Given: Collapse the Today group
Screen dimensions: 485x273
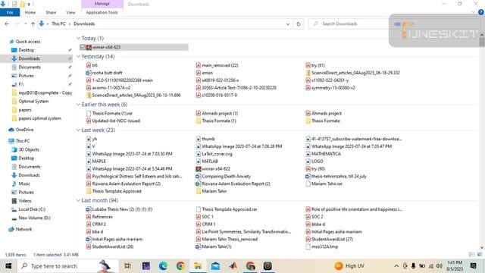Looking at the screenshot, I should 78,39.
